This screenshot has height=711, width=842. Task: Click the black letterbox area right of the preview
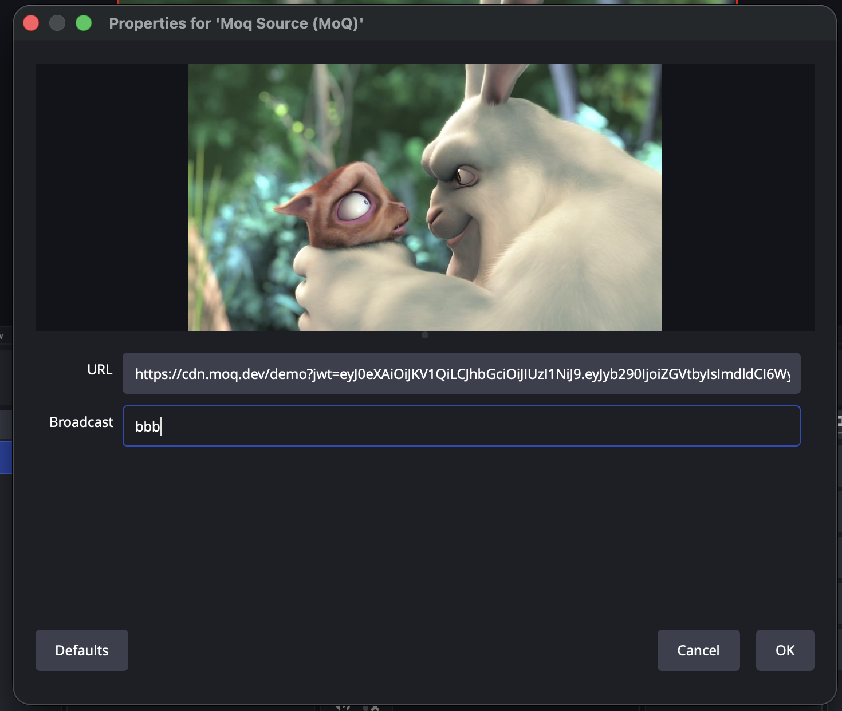[x=739, y=197]
